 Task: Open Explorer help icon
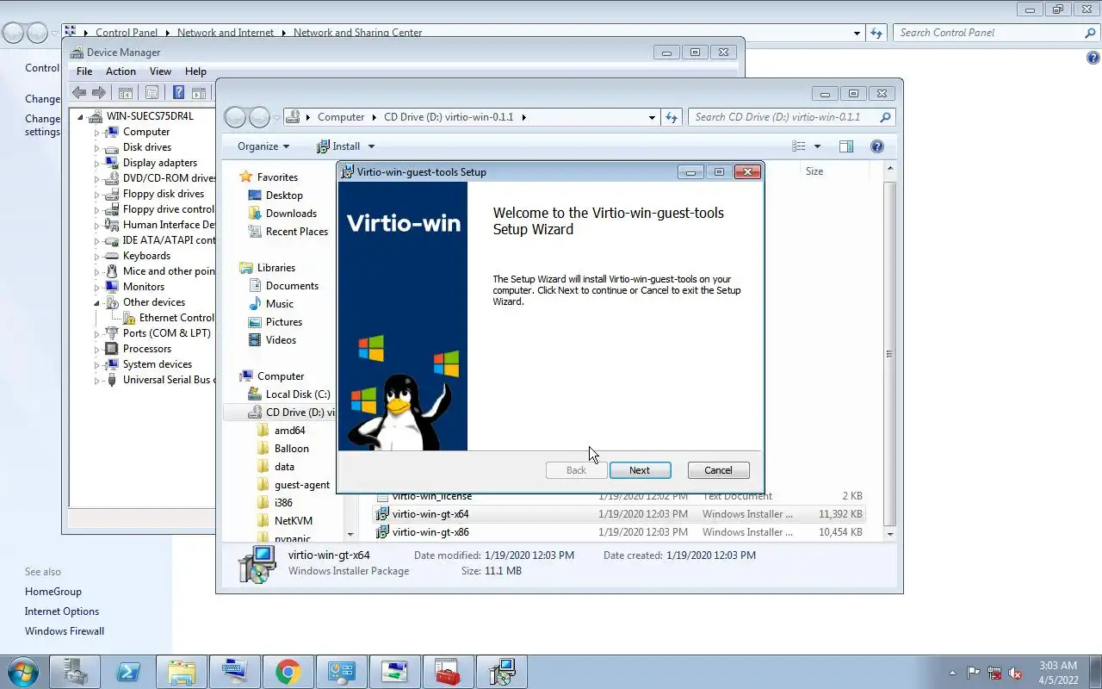pyautogui.click(x=877, y=146)
